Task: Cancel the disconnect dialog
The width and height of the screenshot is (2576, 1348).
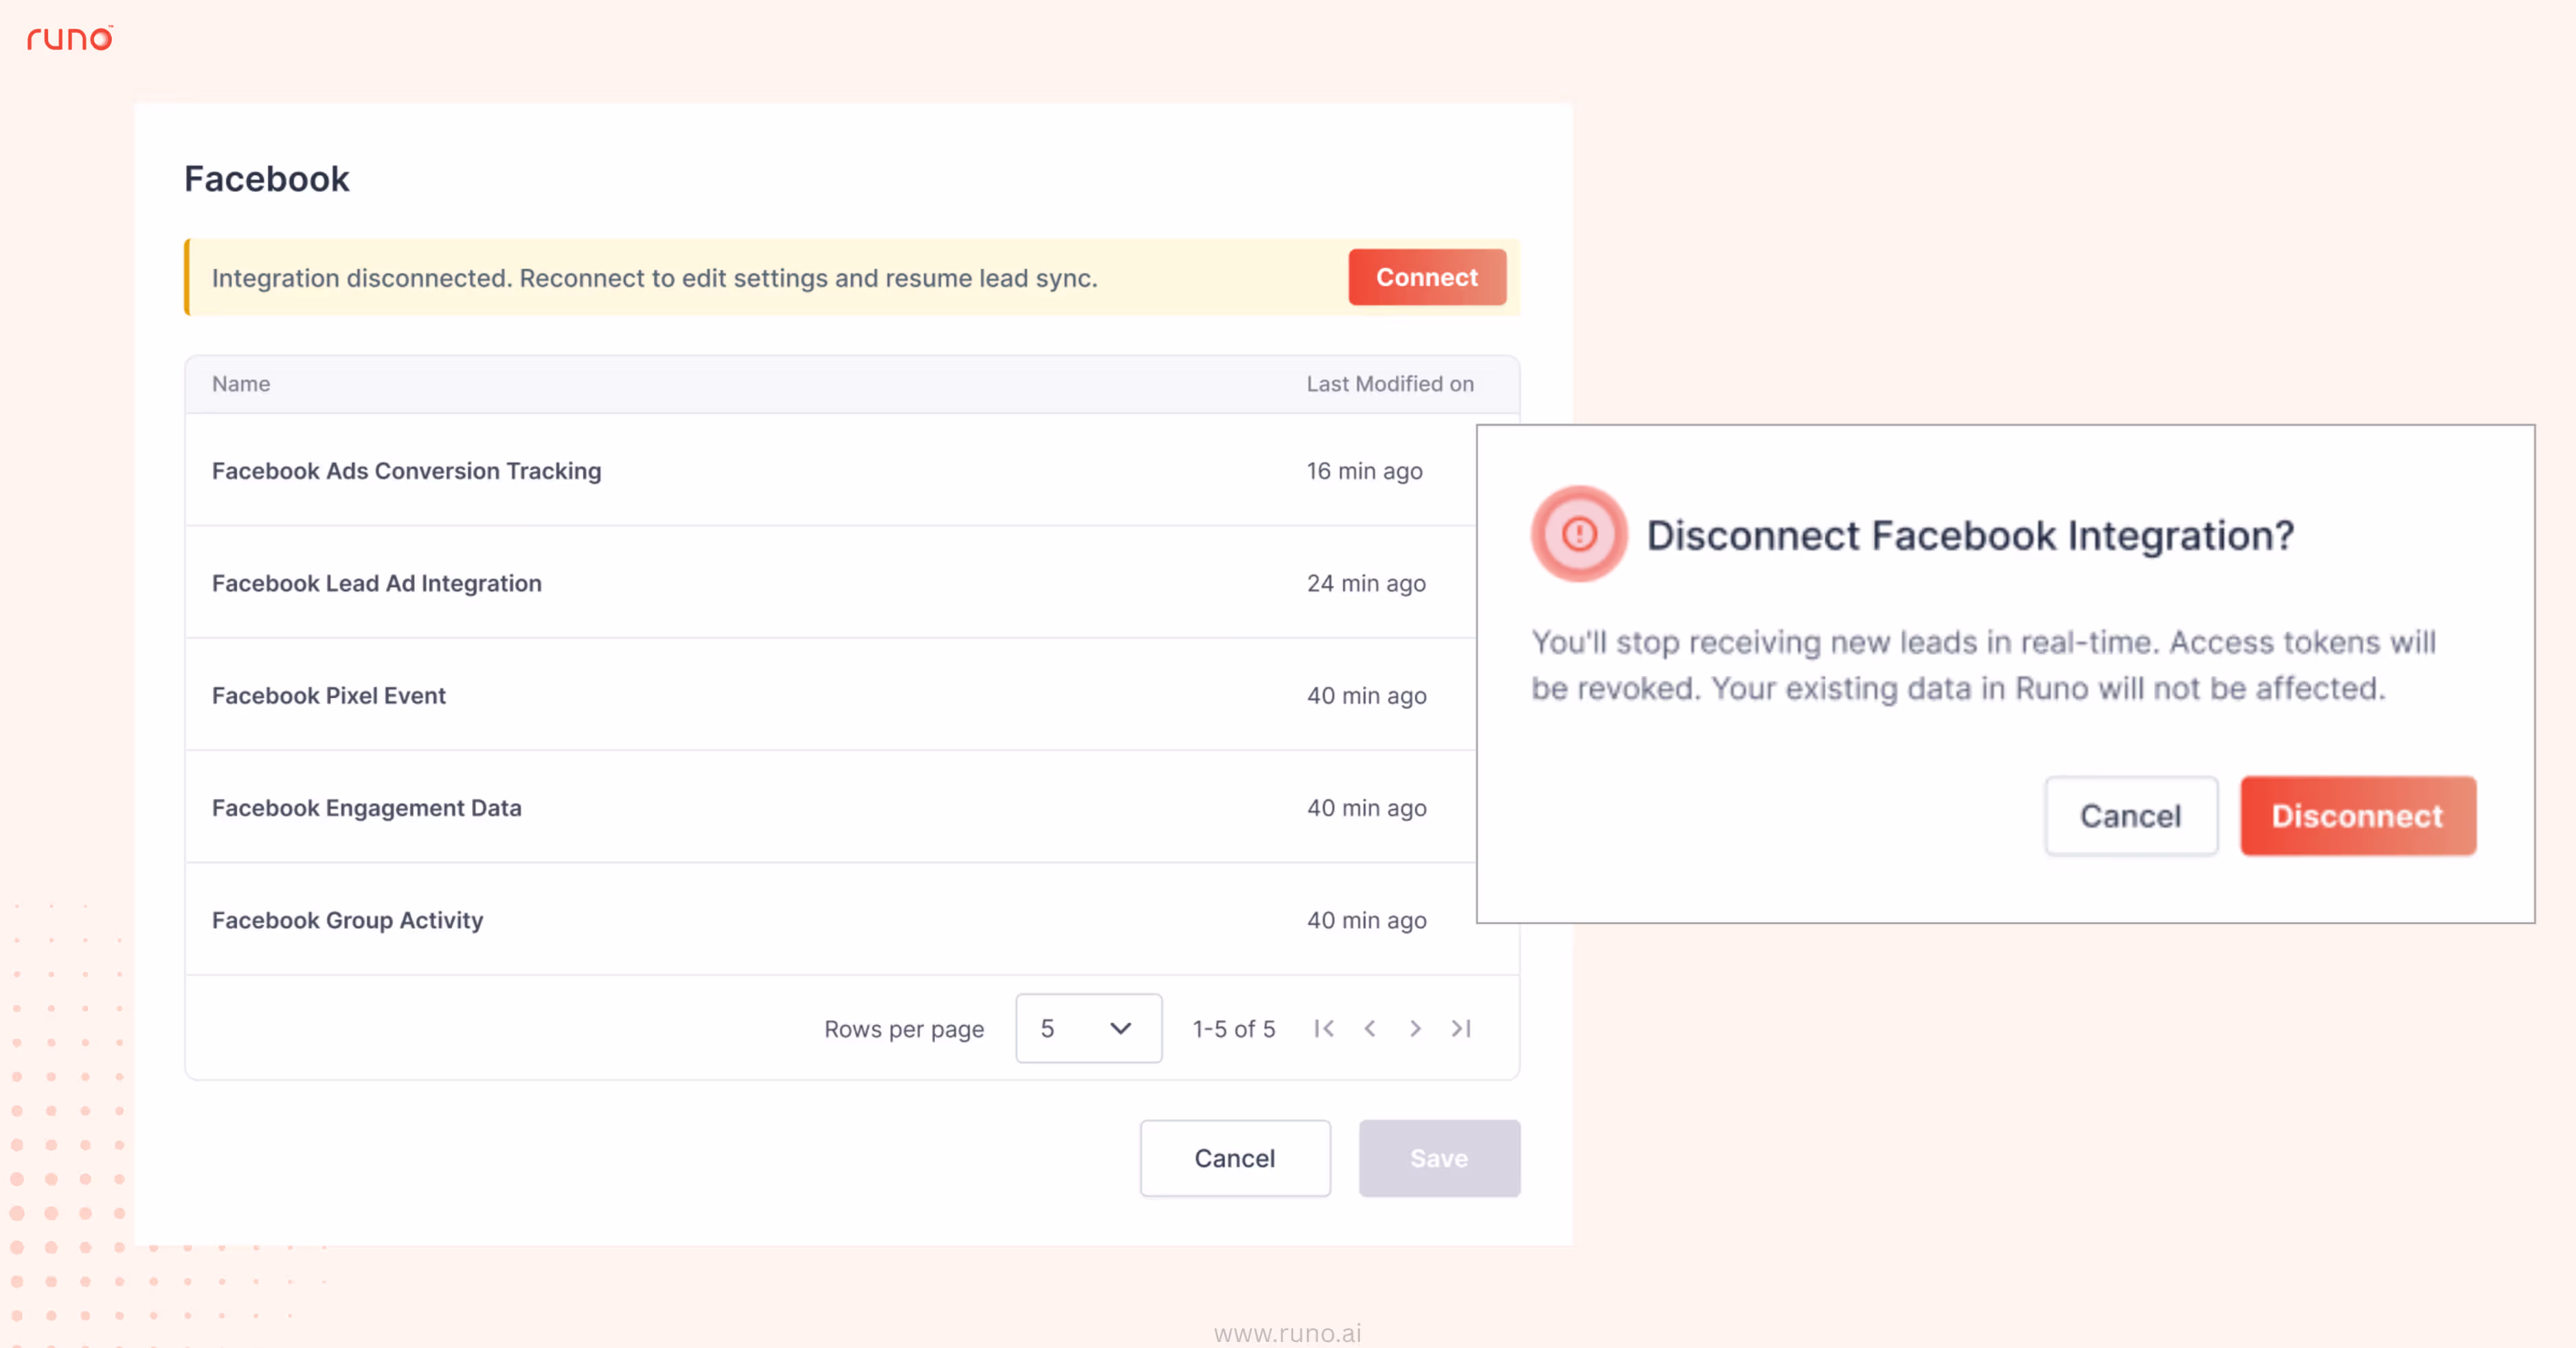Action: tap(2131, 816)
